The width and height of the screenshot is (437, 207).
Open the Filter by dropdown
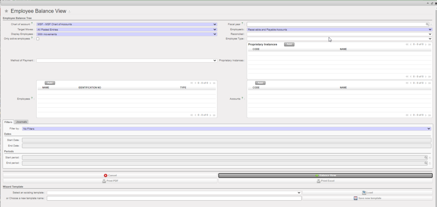[226, 128]
